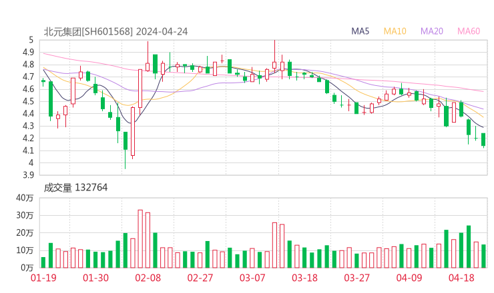Screen dimensions: 494x293
Task: Click the 03-27 date axis label
Action: click(356, 278)
